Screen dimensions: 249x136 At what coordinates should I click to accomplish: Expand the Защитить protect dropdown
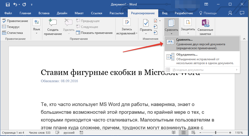[x=188, y=33]
